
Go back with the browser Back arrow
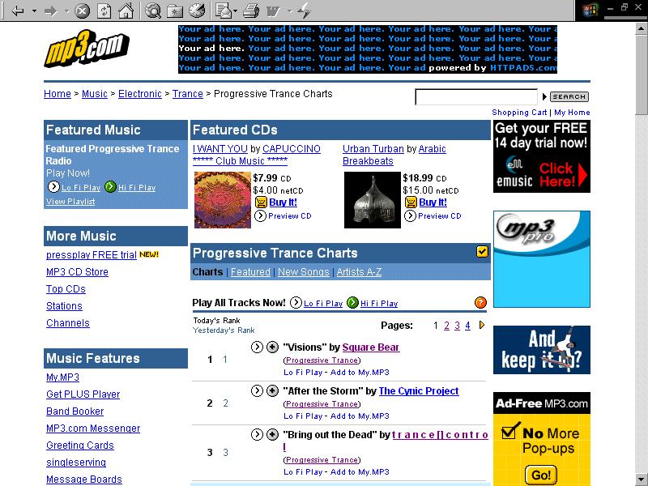tap(17, 11)
